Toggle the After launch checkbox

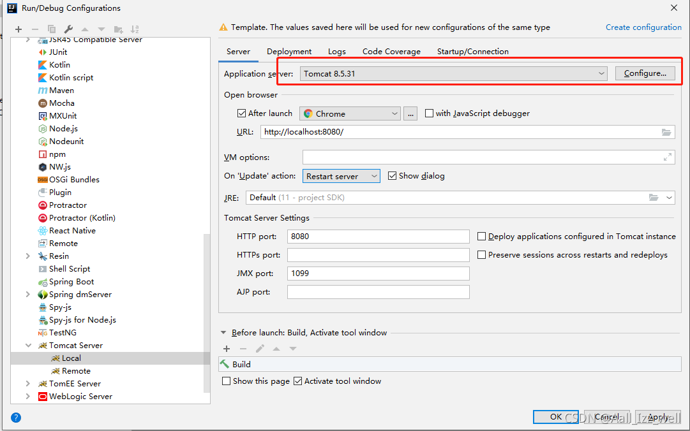tap(241, 113)
